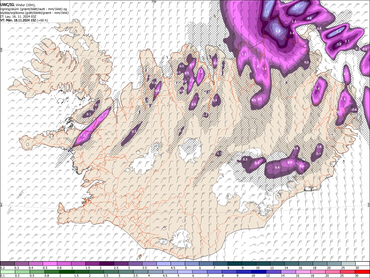Click the 0.1 label in the rain legend
Screen dimensions: 370x278
[3, 276]
